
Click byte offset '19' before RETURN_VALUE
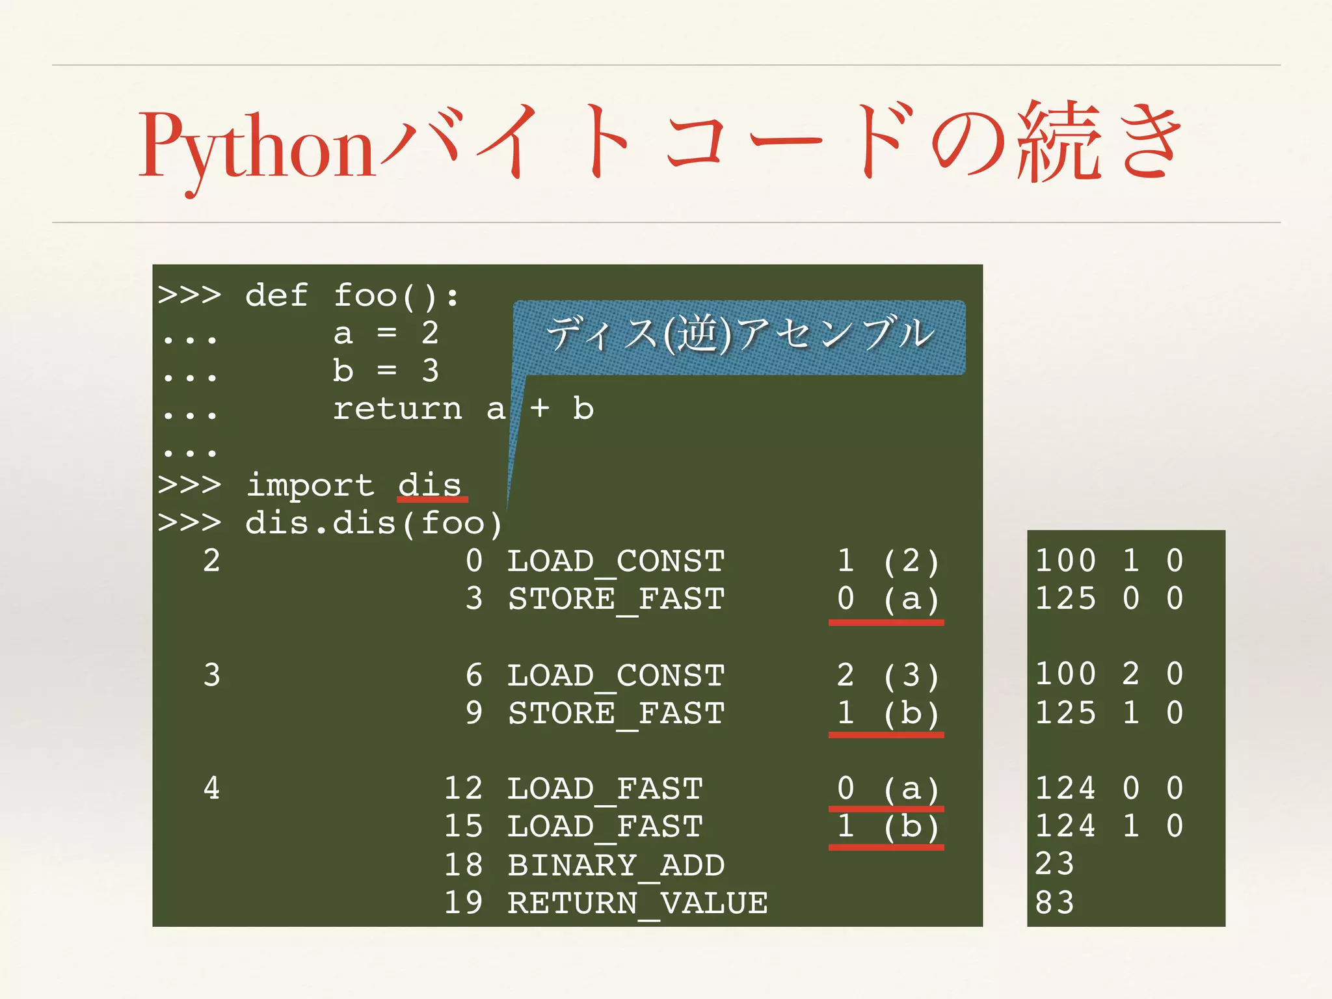464,903
